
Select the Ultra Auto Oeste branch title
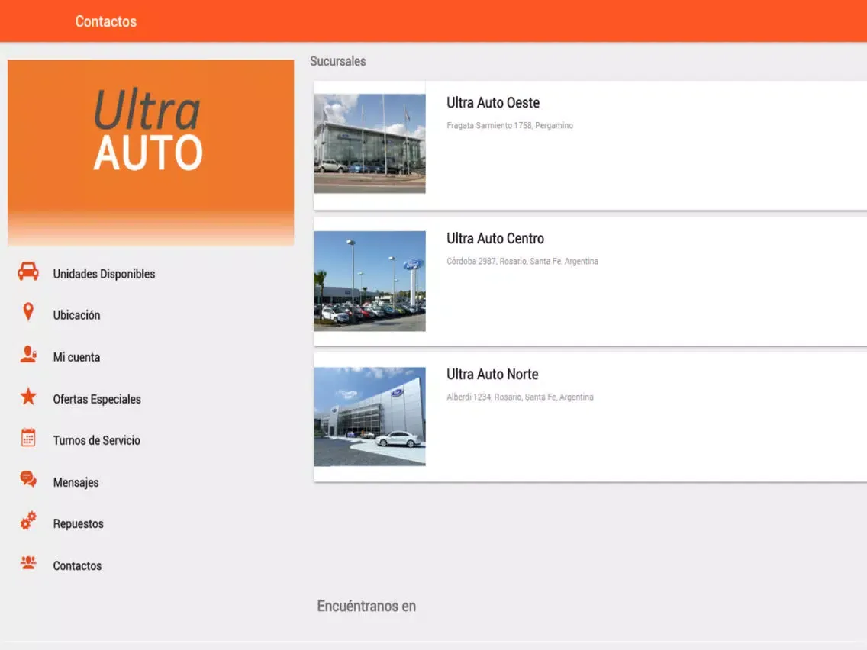coord(493,103)
